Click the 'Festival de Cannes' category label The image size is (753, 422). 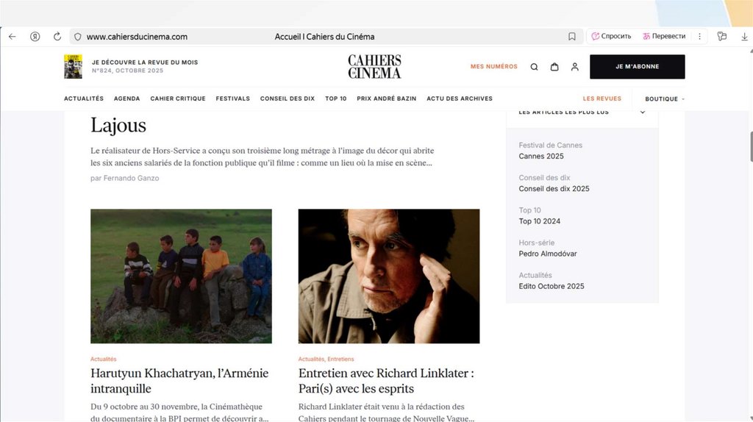(x=550, y=145)
